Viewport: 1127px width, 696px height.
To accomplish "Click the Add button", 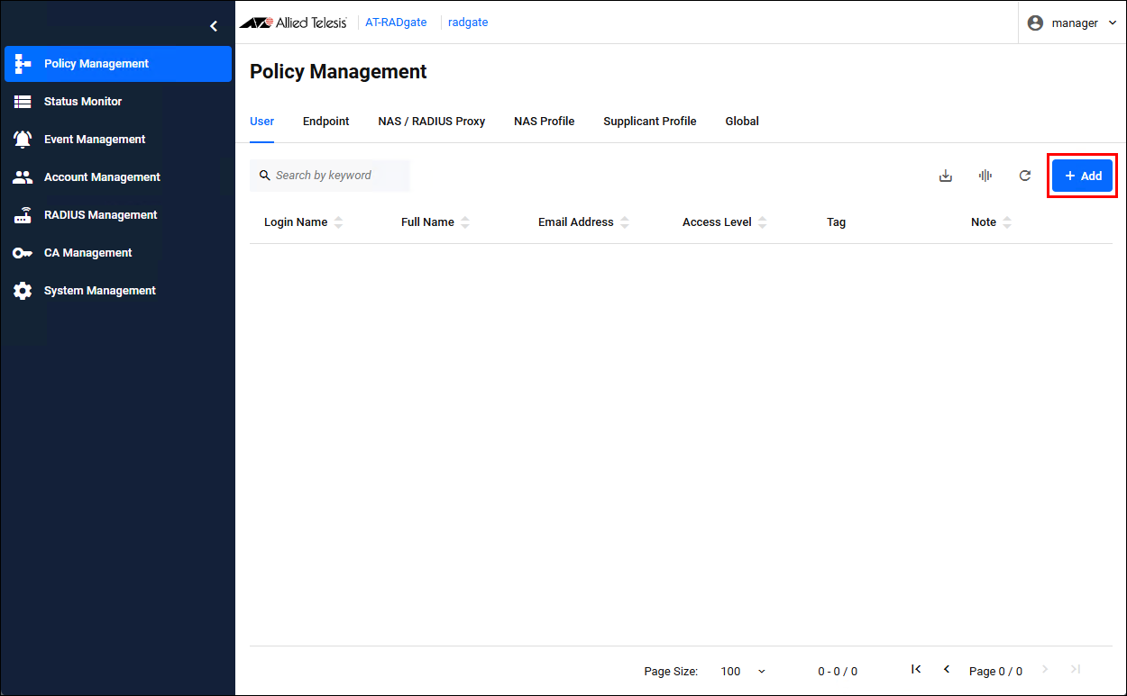I will click(x=1083, y=176).
